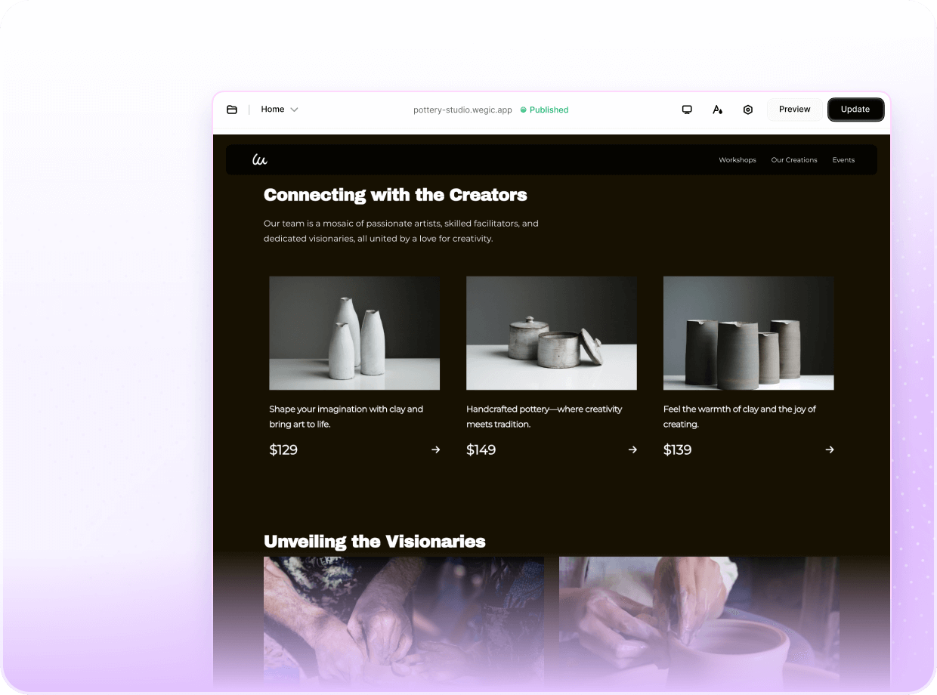This screenshot has height=695, width=937.
Task: Open the Workshops nav item
Action: tap(737, 160)
